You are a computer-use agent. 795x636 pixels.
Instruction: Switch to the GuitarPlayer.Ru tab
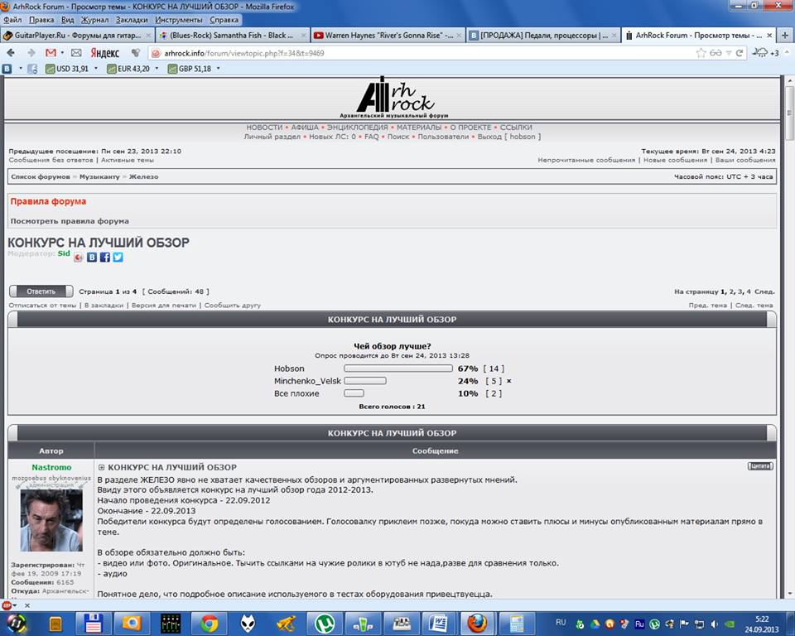[x=76, y=36]
